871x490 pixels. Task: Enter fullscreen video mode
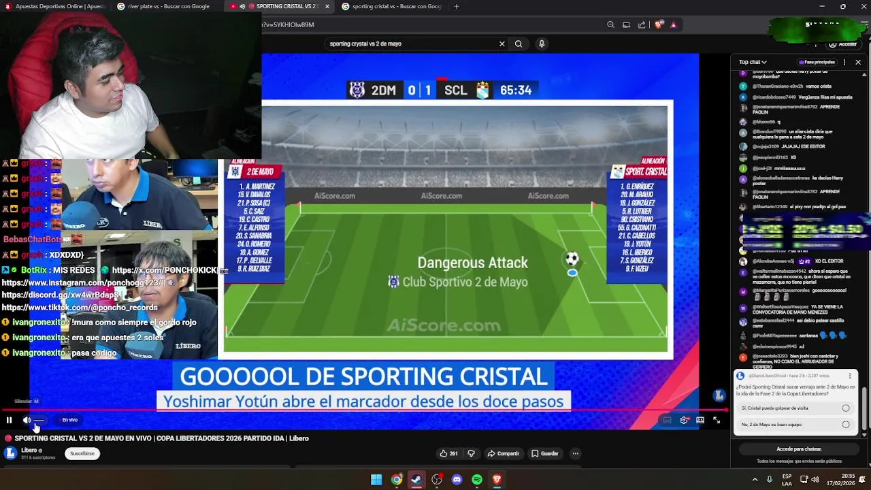tap(717, 420)
